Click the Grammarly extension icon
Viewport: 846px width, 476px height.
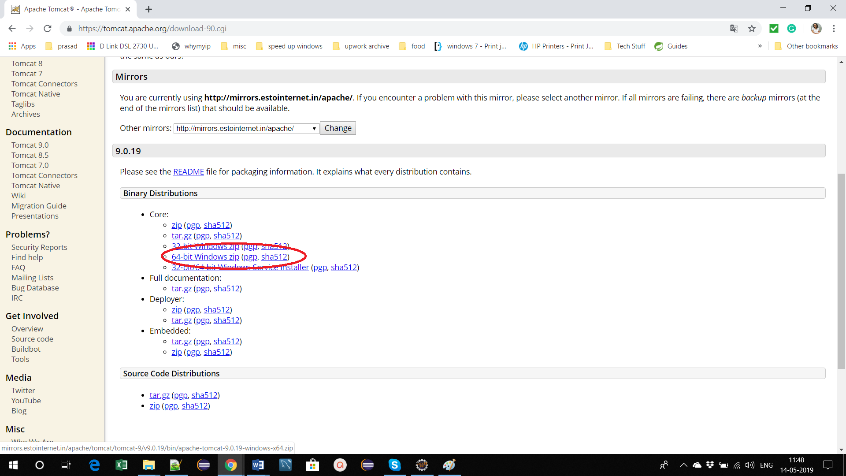pos(791,29)
